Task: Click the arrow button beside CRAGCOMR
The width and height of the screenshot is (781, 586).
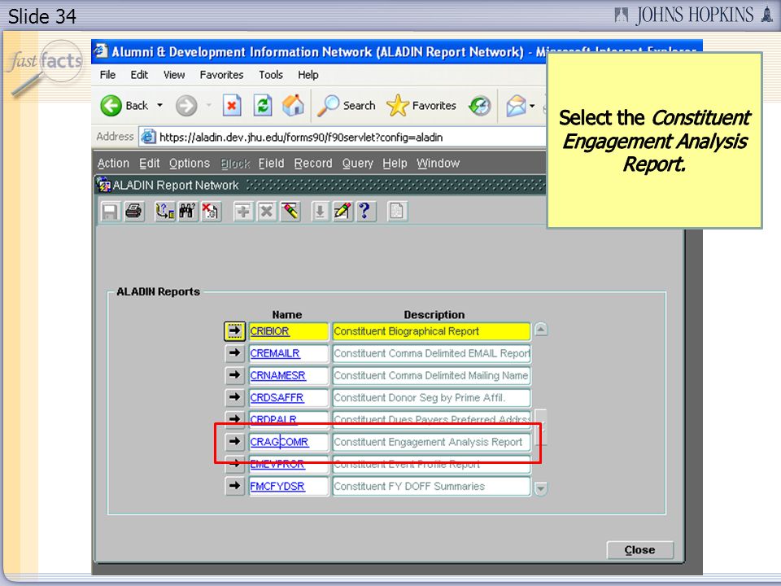Action: [234, 441]
